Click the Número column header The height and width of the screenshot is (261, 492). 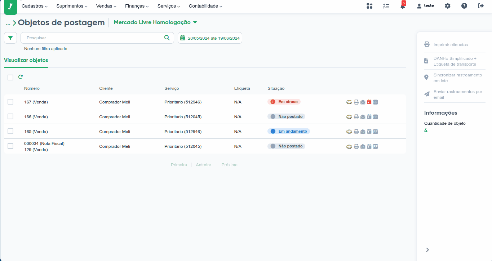[32, 88]
